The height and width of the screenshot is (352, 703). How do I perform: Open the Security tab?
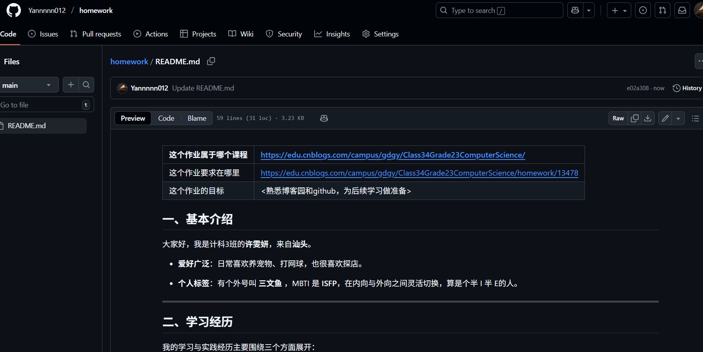pyautogui.click(x=284, y=34)
